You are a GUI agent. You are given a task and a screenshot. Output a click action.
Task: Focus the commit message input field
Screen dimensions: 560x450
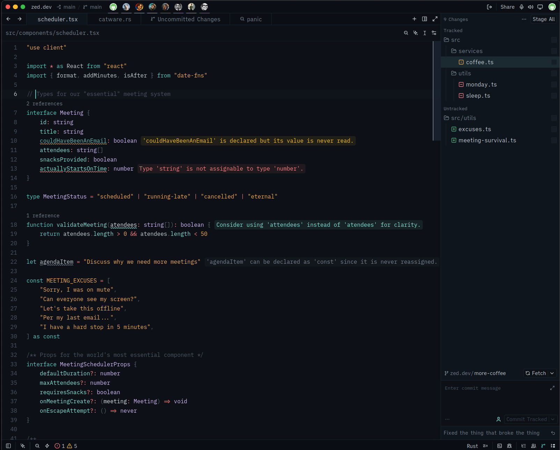click(496, 397)
